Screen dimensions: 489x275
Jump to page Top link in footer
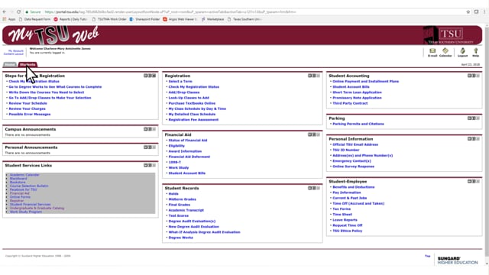click(428, 256)
